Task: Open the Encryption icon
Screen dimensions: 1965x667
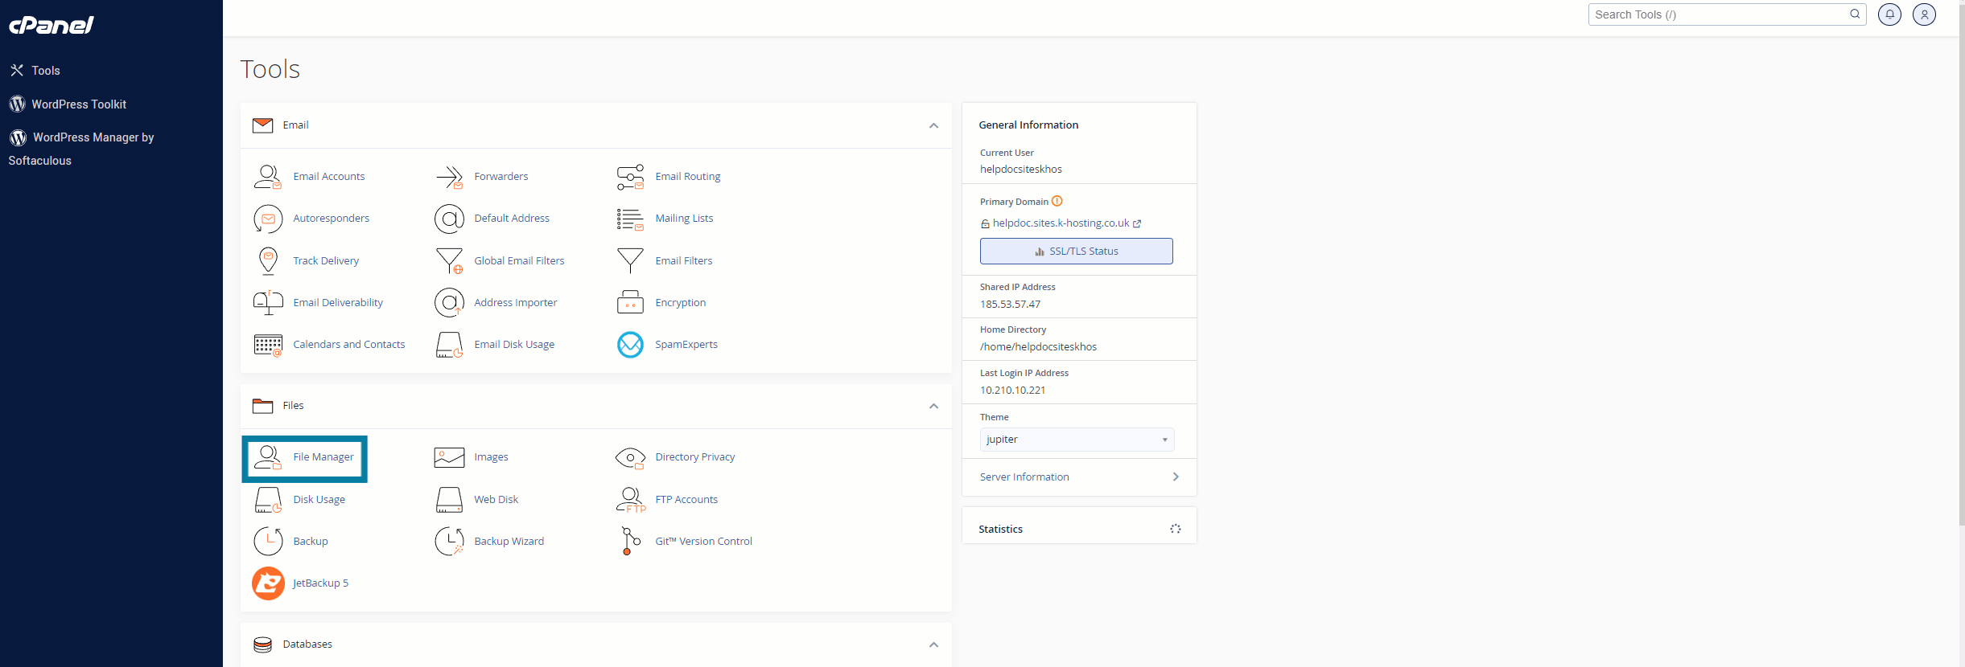Action: tap(630, 302)
